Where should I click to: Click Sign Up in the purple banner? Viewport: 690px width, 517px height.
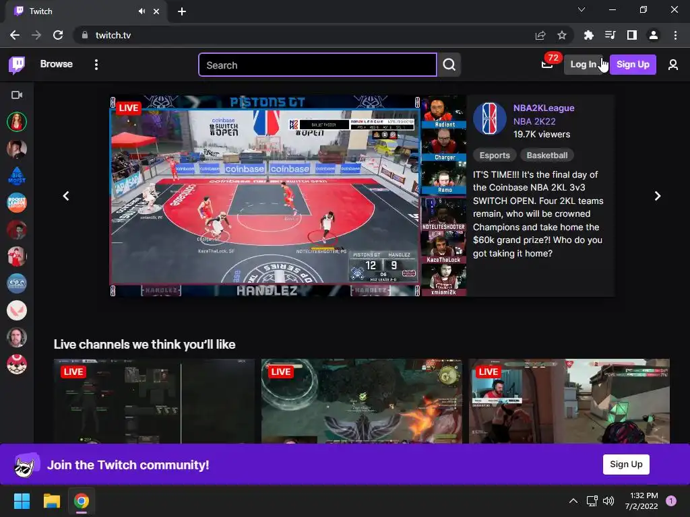coord(626,464)
